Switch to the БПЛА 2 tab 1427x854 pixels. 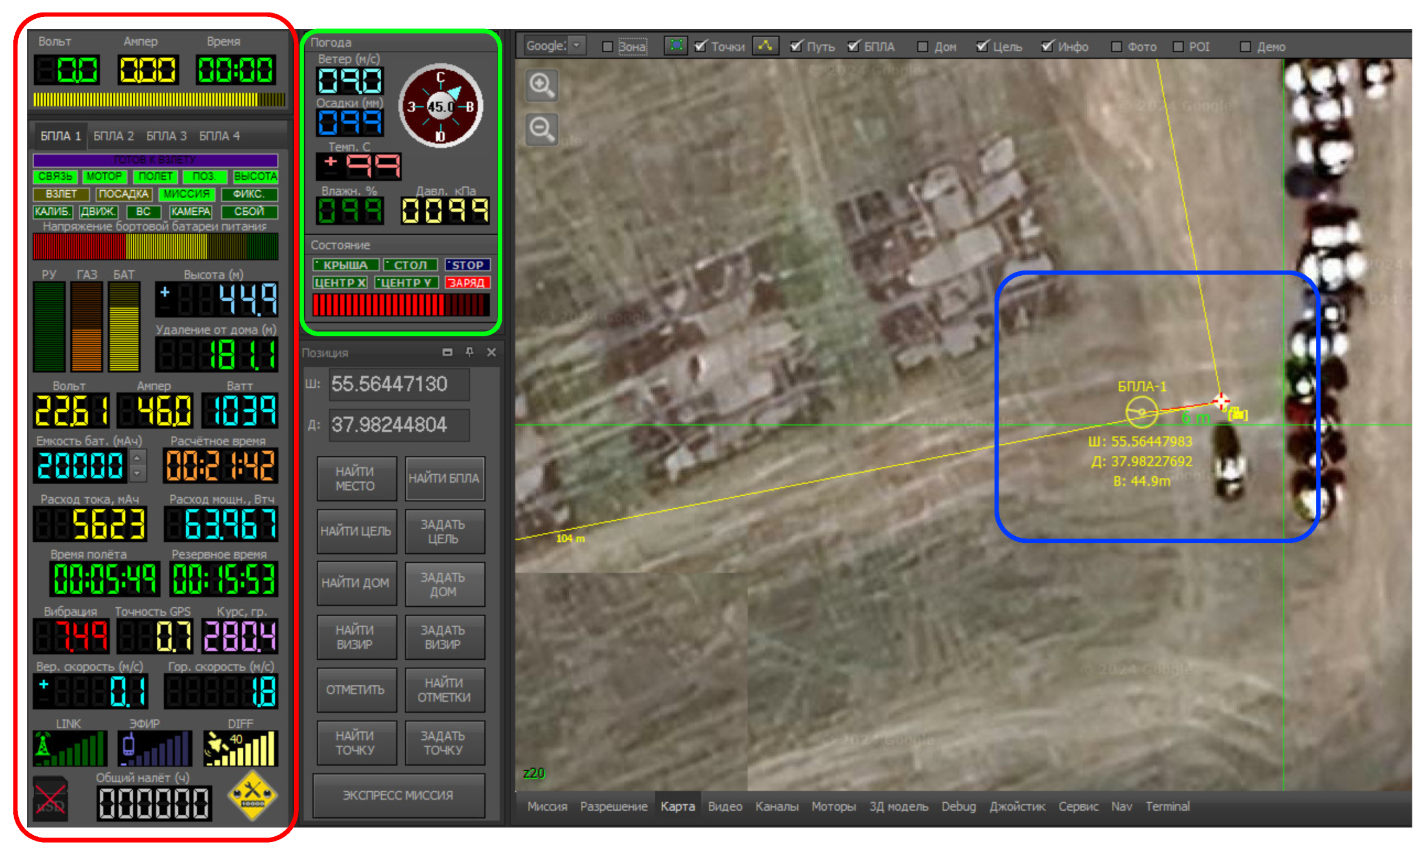coord(114,136)
